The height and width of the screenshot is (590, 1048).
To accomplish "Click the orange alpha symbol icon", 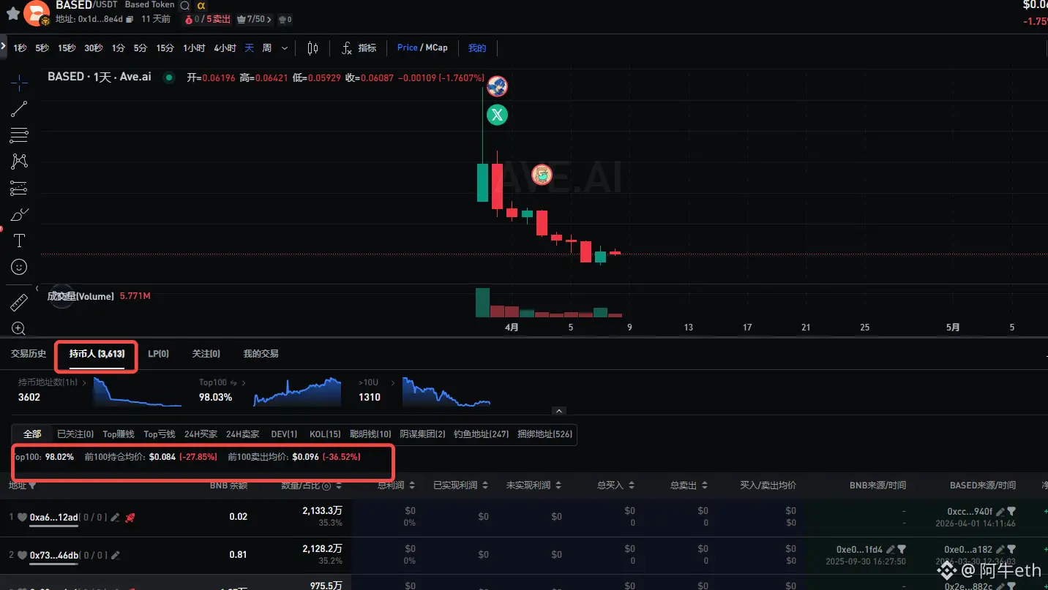I will (x=201, y=5).
